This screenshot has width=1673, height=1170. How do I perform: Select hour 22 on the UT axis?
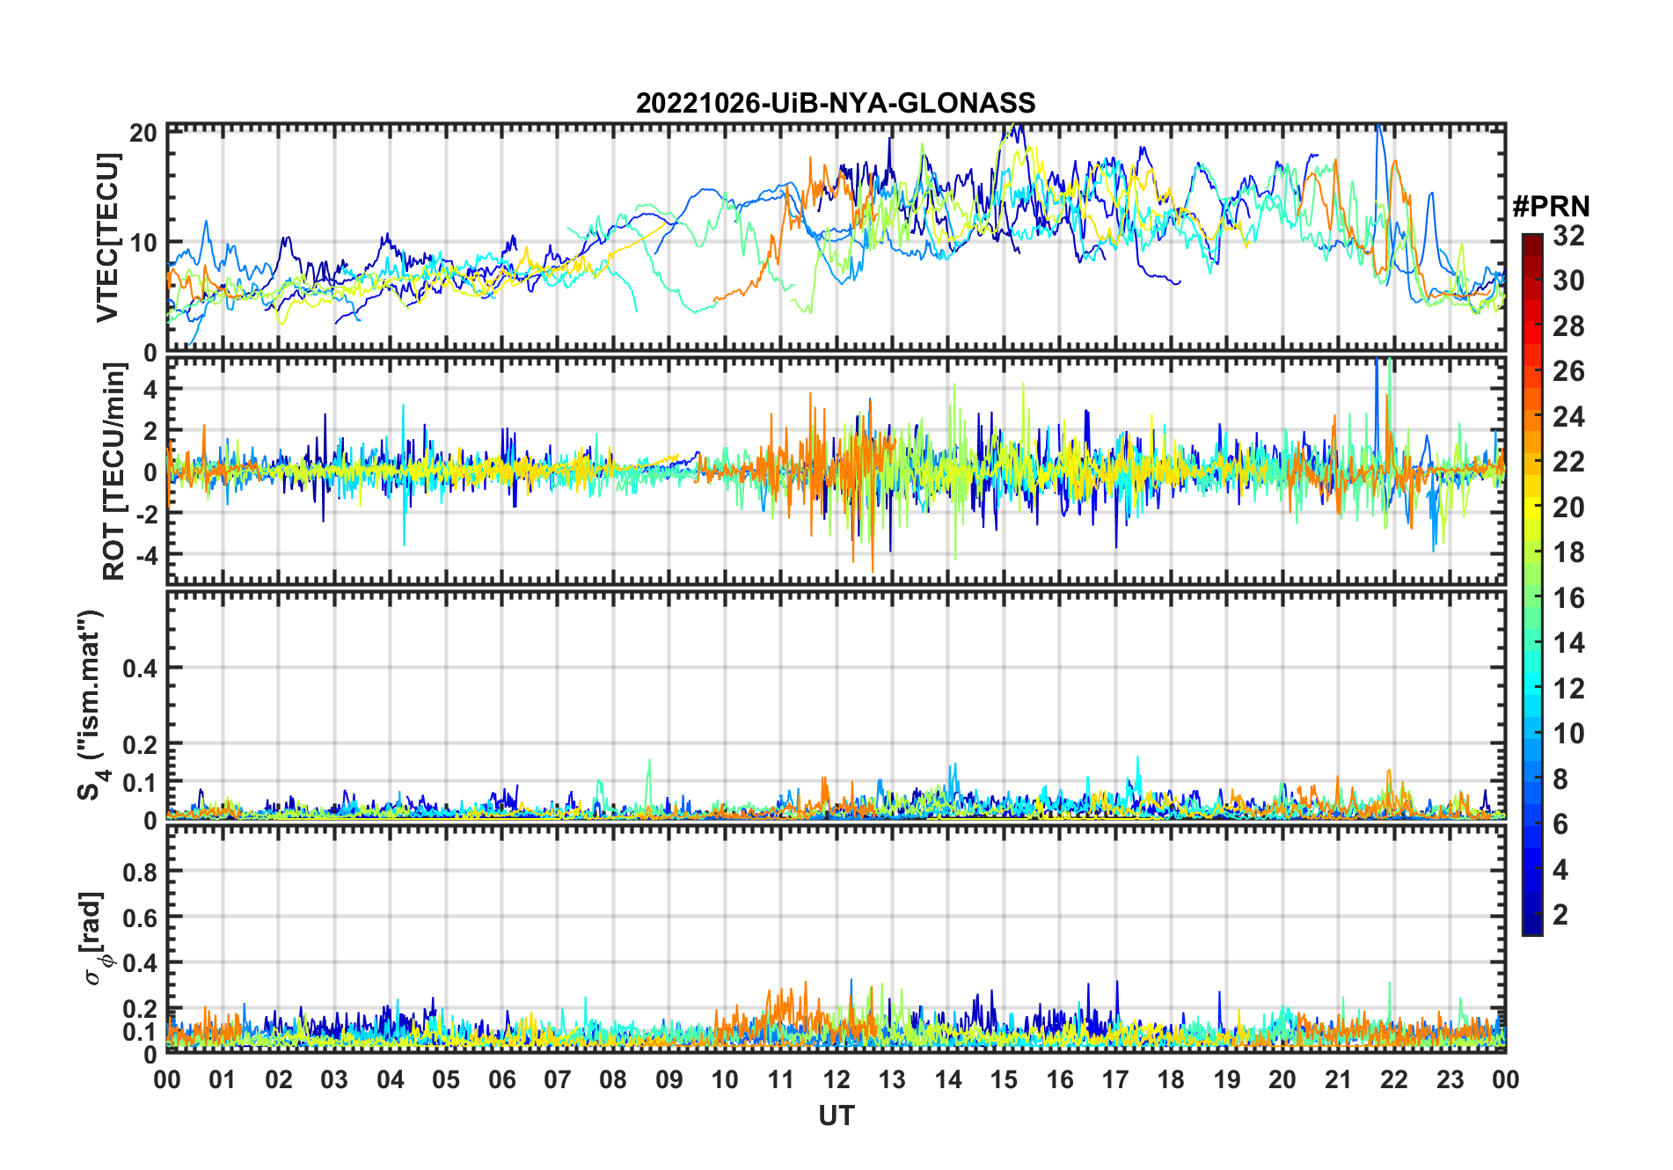(1394, 1079)
